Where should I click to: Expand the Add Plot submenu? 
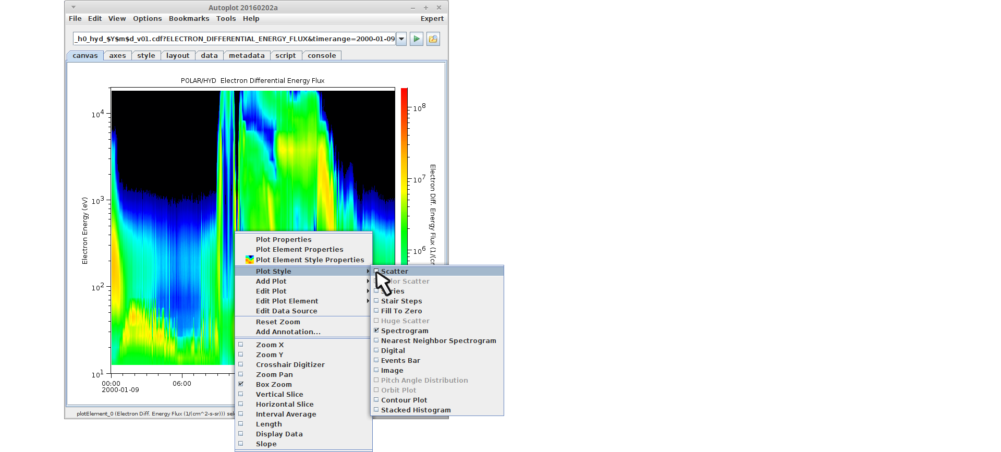click(x=303, y=281)
